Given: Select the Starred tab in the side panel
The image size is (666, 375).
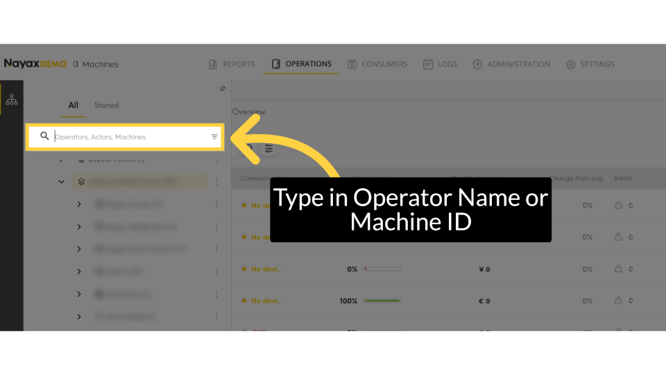Looking at the screenshot, I should (106, 105).
